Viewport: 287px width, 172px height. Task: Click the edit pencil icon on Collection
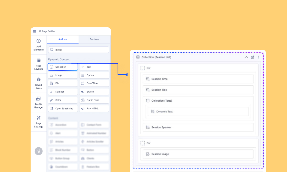pyautogui.click(x=252, y=57)
